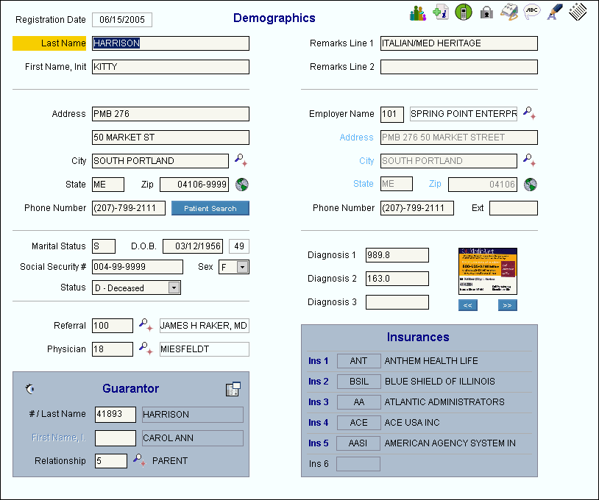Click the Ins 2 link

pos(318,382)
